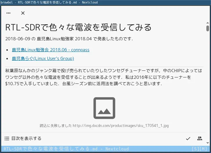Viewport: 211px width, 153px height.
Task: Click the scrollbar down arrow
Action: pos(208,143)
